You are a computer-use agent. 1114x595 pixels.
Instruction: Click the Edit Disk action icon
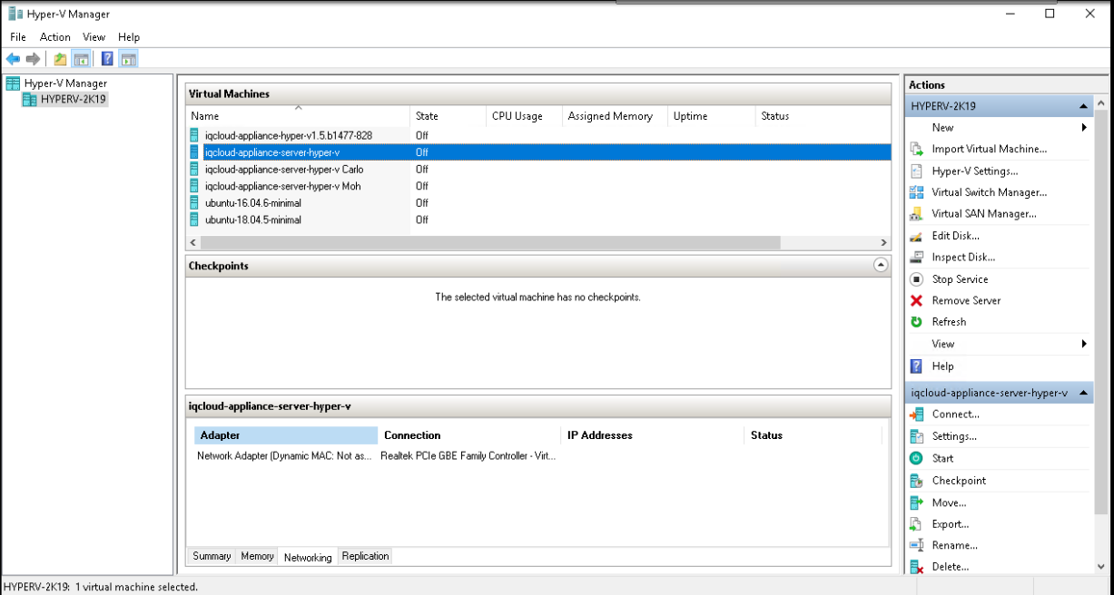pos(916,236)
